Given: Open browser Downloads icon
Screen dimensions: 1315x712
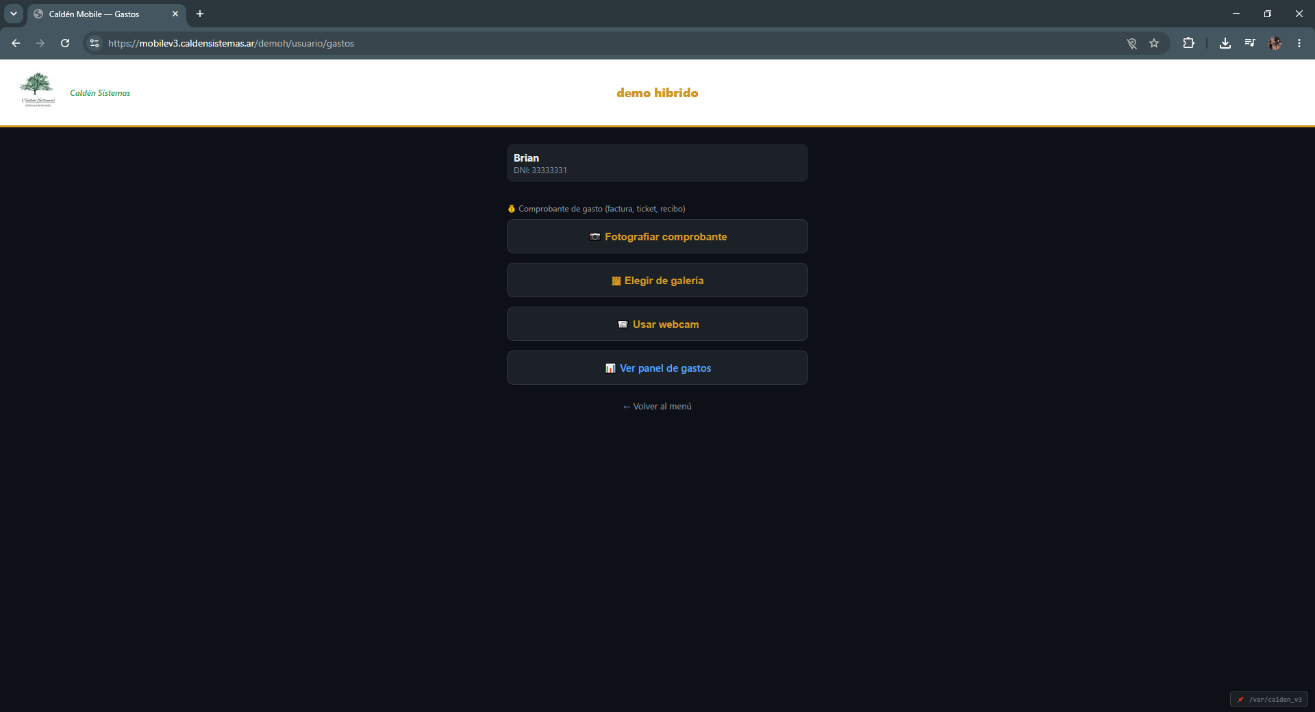Looking at the screenshot, I should pyautogui.click(x=1225, y=43).
